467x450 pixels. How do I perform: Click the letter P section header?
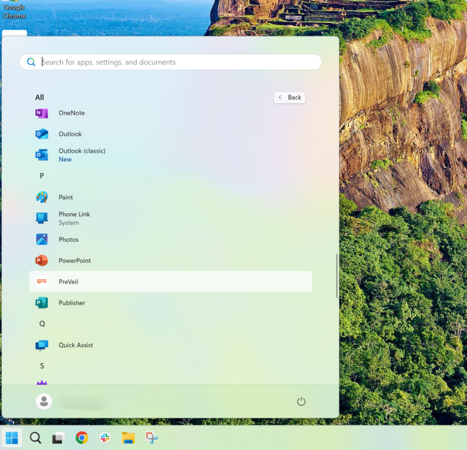pos(41,175)
